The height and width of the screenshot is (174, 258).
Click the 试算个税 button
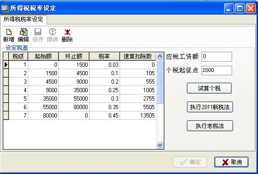209,88
